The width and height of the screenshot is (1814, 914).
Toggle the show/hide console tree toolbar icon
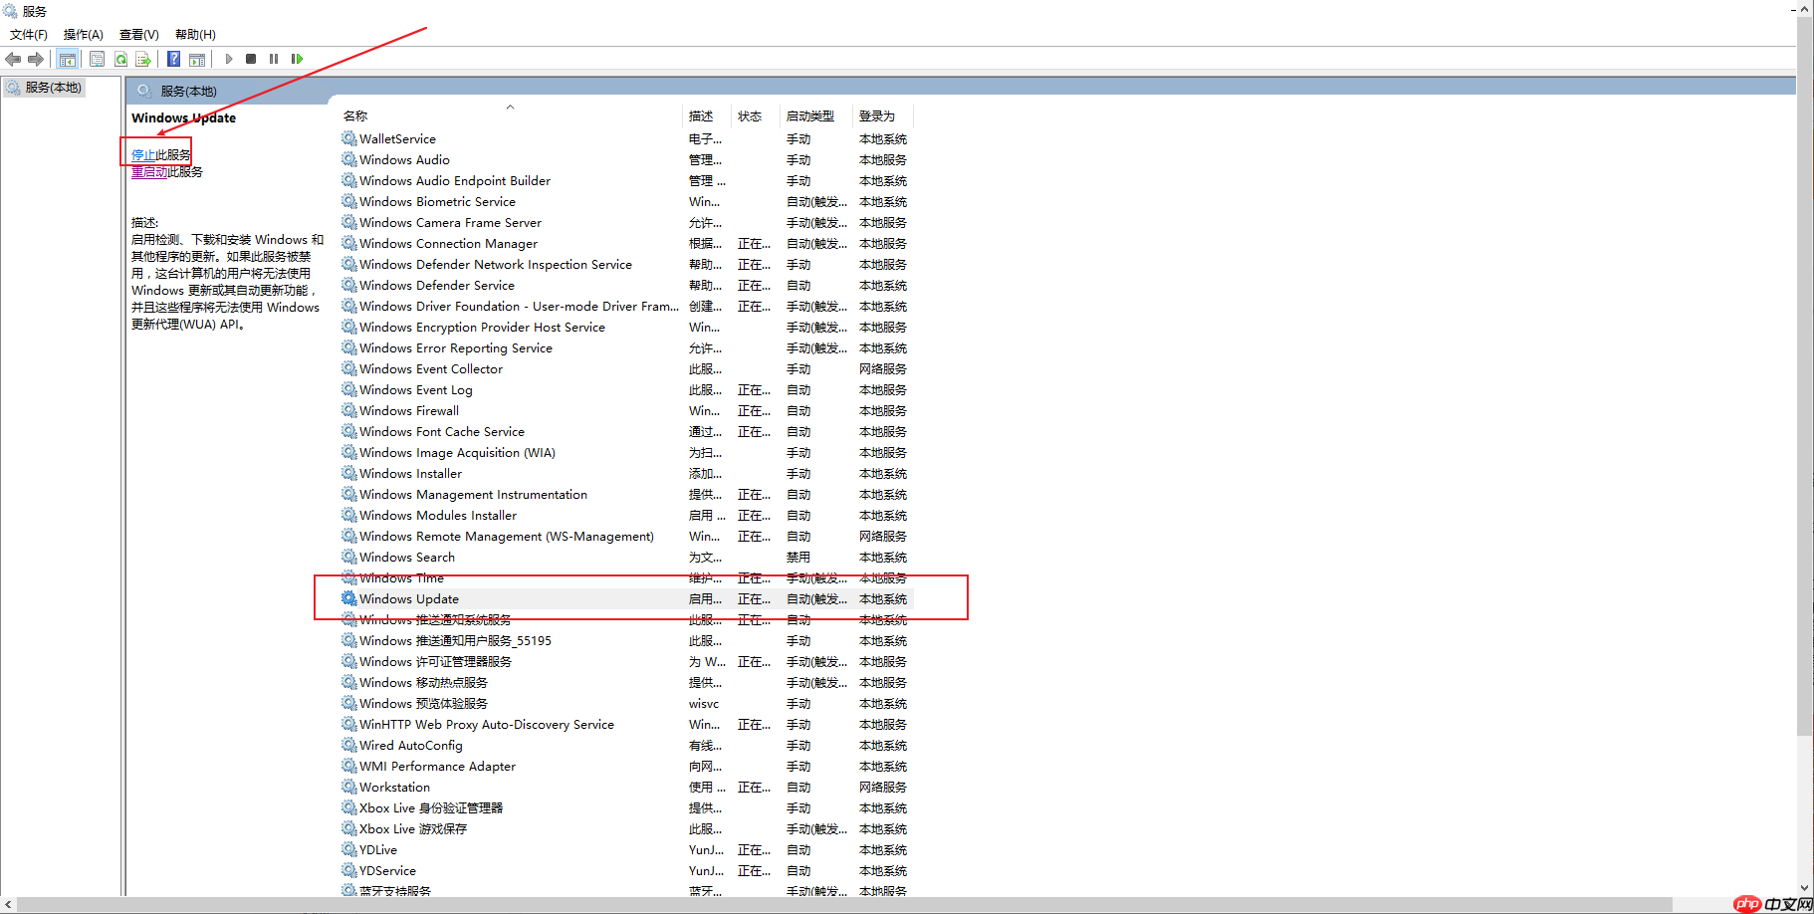(x=67, y=59)
